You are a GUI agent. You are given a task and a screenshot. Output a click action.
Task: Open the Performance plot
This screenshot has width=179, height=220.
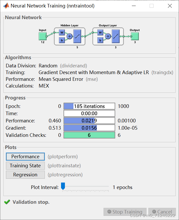coord(25,156)
